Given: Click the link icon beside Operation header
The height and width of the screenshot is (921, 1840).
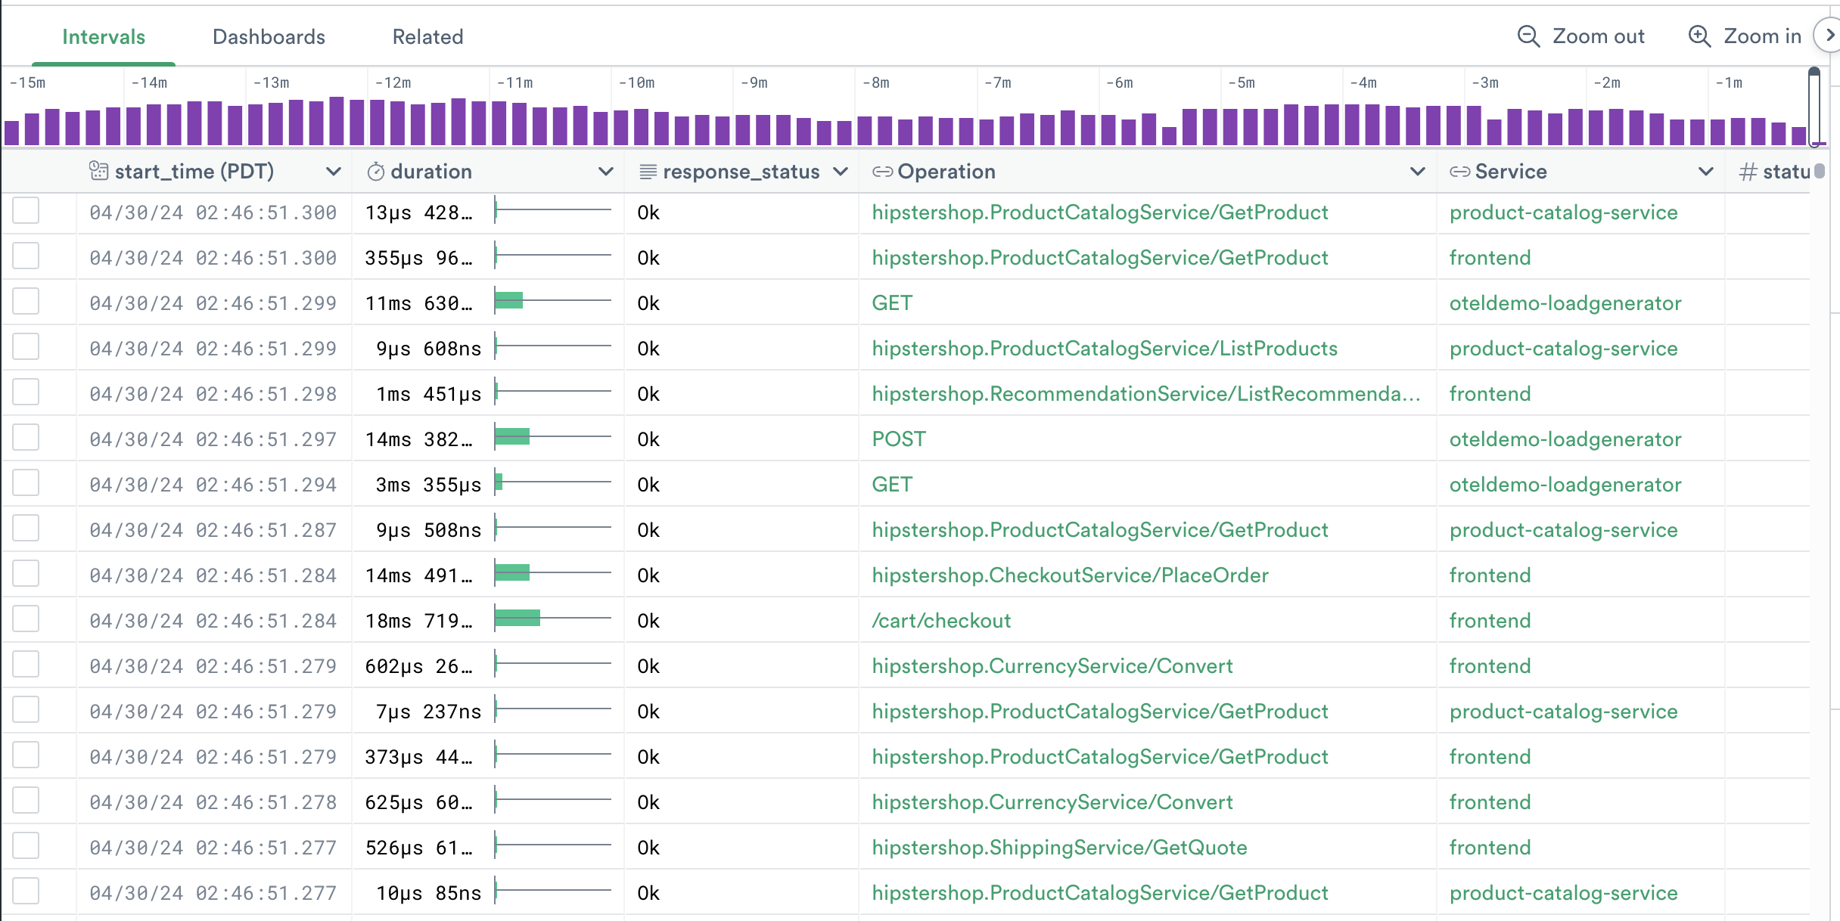Looking at the screenshot, I should click(x=882, y=172).
